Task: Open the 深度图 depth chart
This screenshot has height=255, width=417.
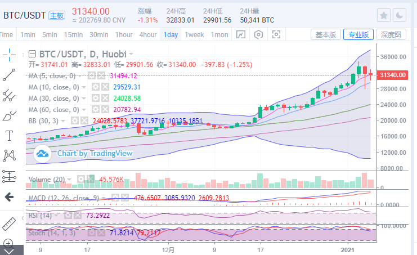Action: click(x=391, y=34)
